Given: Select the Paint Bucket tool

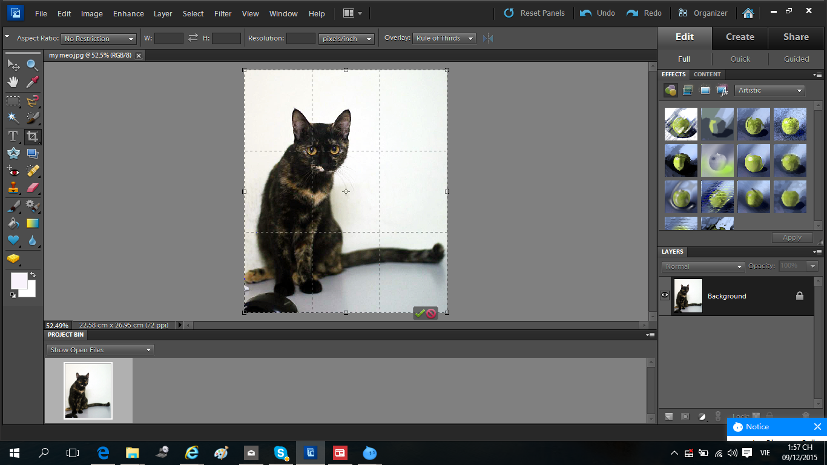Looking at the screenshot, I should tap(13, 223).
